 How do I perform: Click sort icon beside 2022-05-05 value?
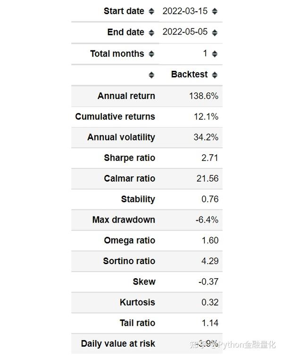215,33
